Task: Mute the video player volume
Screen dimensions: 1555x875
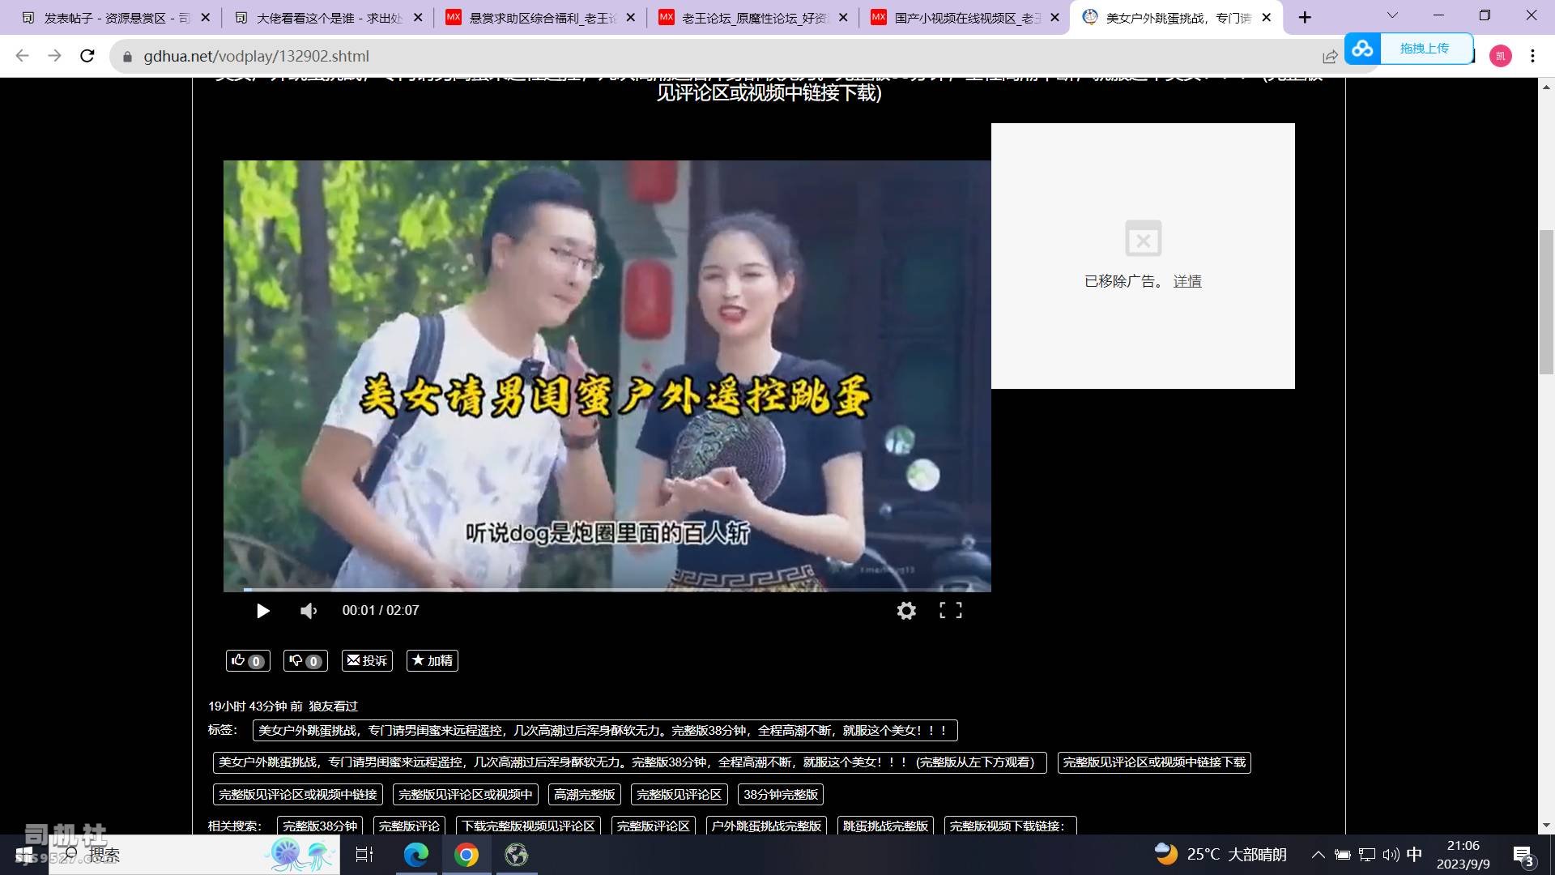Action: (x=309, y=611)
